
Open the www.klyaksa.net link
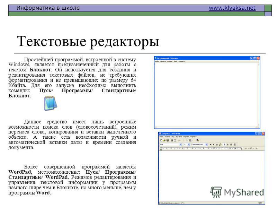(232, 8)
